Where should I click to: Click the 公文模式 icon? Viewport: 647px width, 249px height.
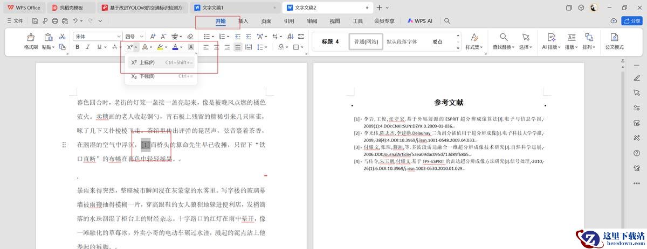click(x=614, y=37)
